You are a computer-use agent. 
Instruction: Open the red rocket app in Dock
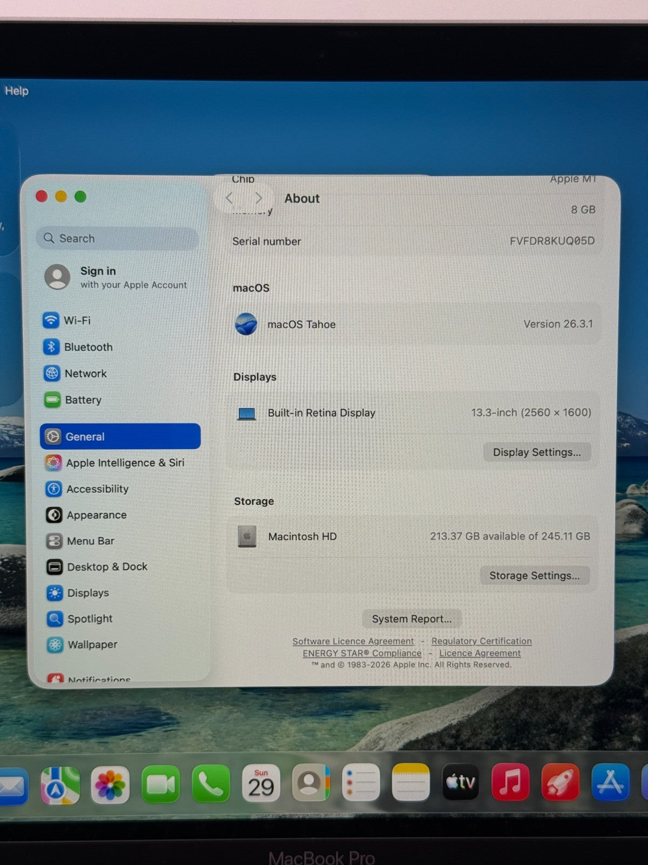click(561, 782)
